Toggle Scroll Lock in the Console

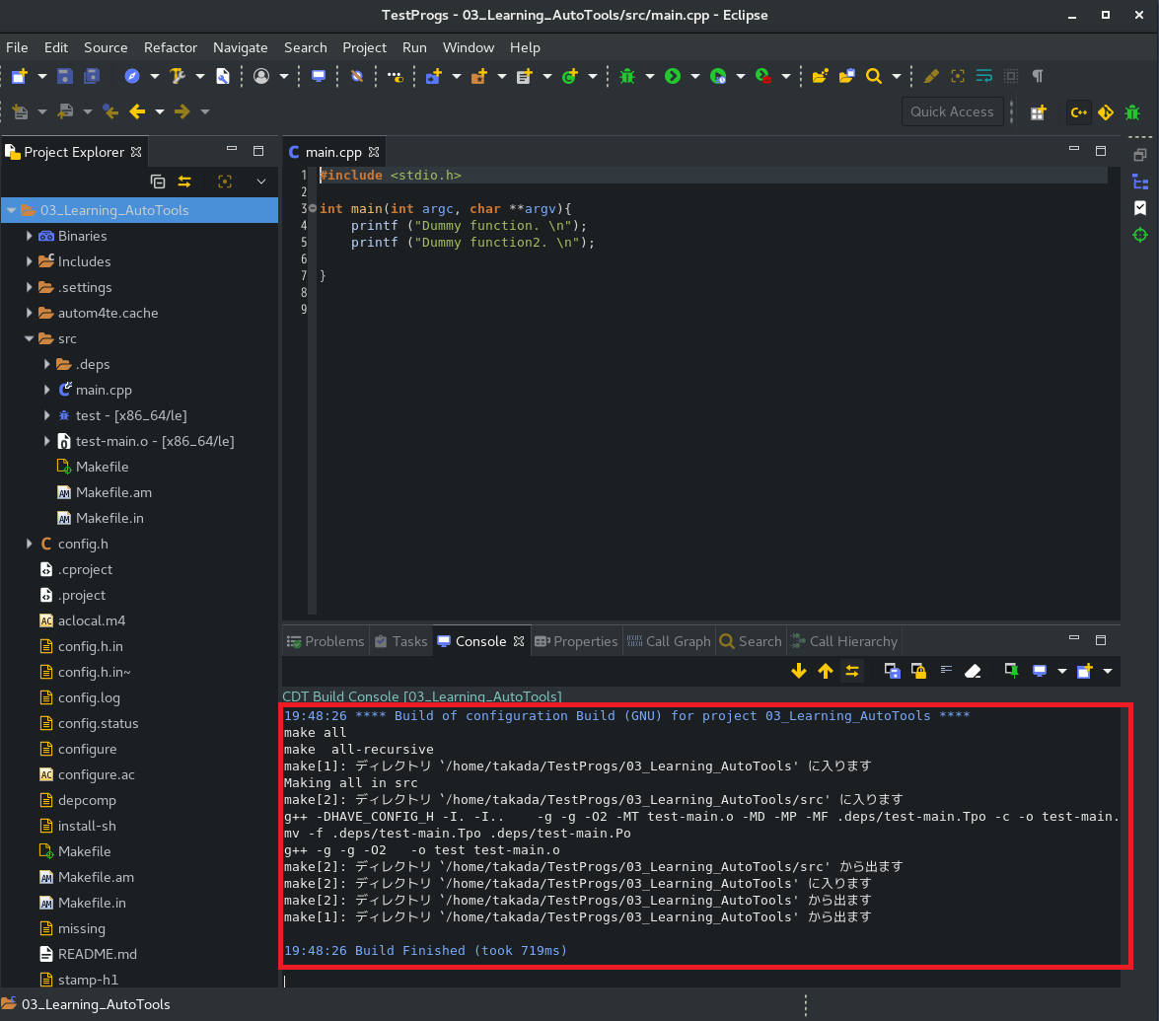point(917,671)
